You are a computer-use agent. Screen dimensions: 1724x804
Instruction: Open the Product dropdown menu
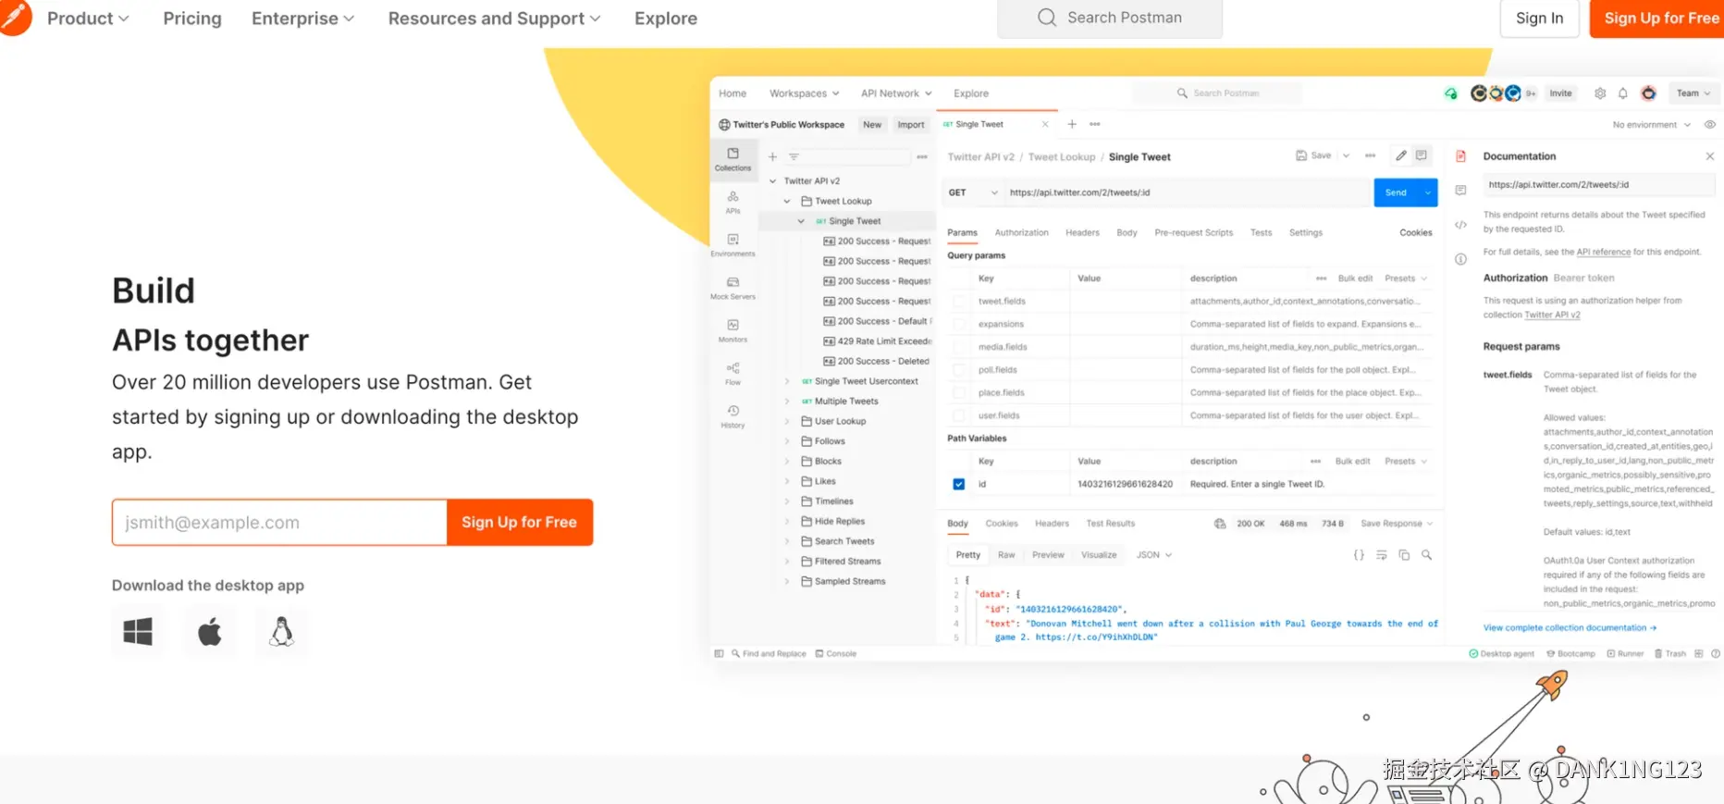tap(88, 19)
